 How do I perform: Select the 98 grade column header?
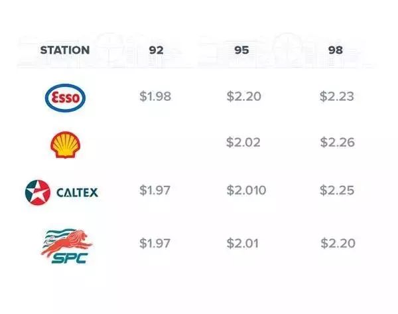pos(336,50)
